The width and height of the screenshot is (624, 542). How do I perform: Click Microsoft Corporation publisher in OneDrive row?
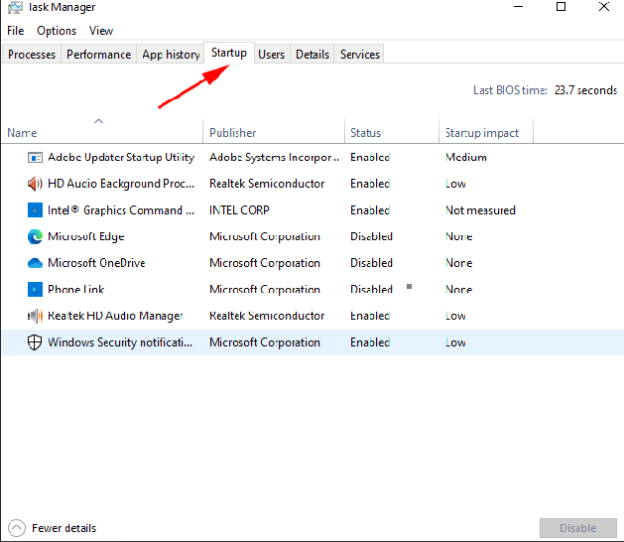[265, 263]
